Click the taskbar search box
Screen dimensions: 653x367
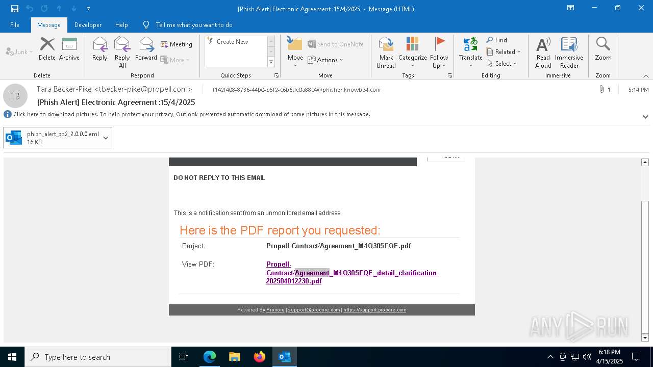coord(98,357)
